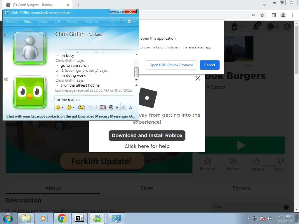
Task: Choose the handwriting pen icon
Action: point(124,107)
